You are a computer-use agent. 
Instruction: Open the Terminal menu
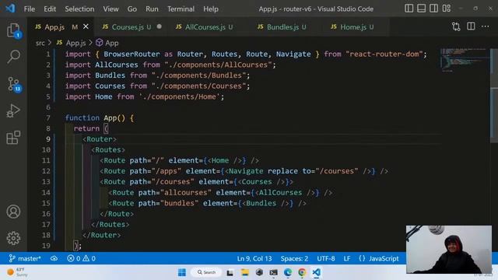(x=181, y=9)
